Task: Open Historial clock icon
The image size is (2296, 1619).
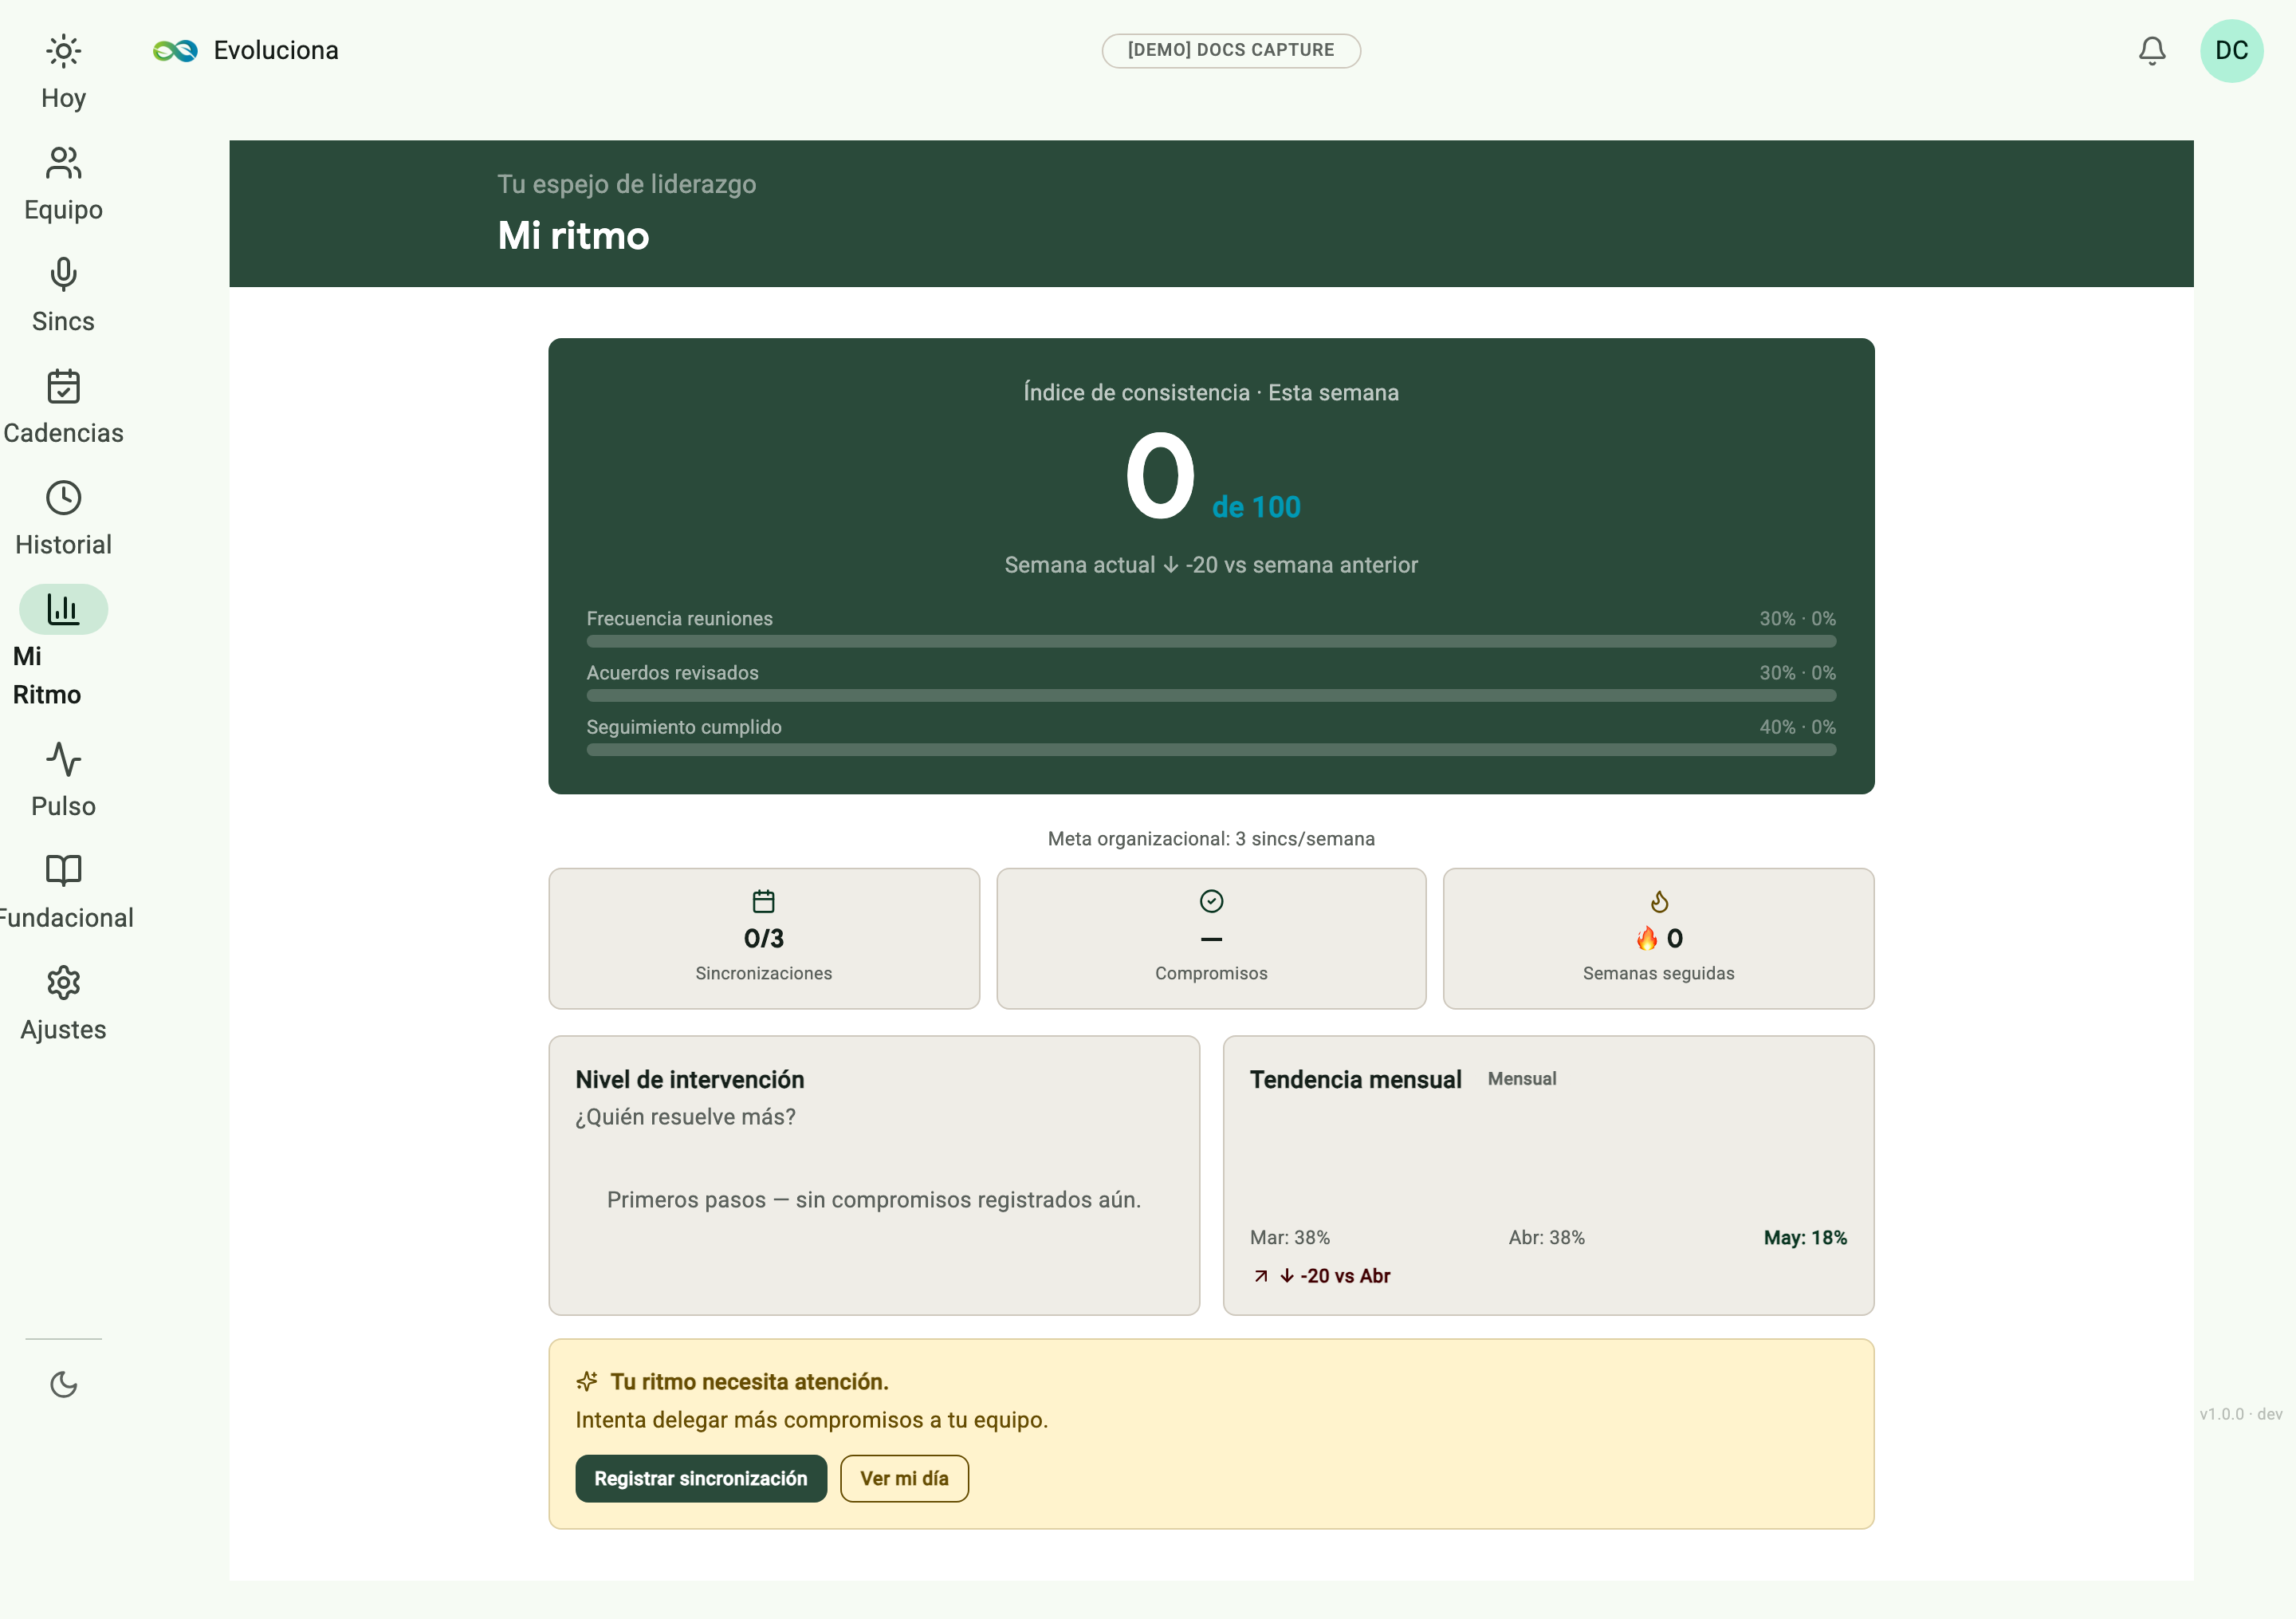Action: pyautogui.click(x=63, y=498)
